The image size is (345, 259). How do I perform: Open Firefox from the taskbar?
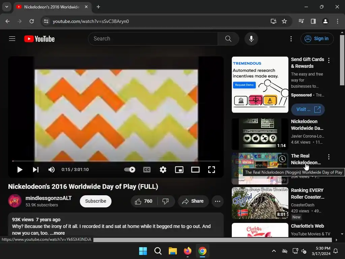point(187,251)
